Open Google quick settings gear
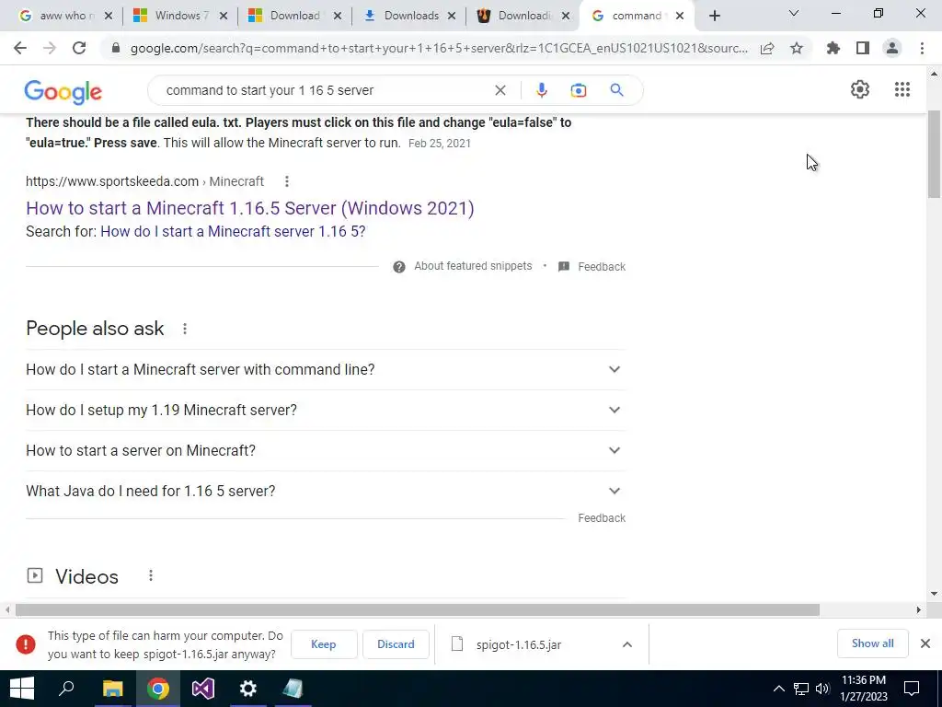The image size is (942, 707). click(x=860, y=89)
